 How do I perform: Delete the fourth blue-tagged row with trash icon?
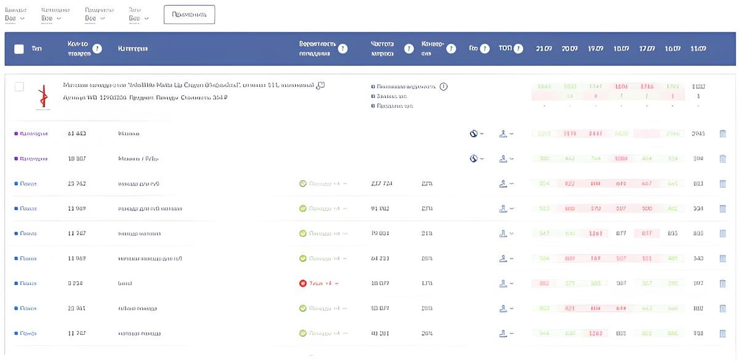tap(723, 259)
